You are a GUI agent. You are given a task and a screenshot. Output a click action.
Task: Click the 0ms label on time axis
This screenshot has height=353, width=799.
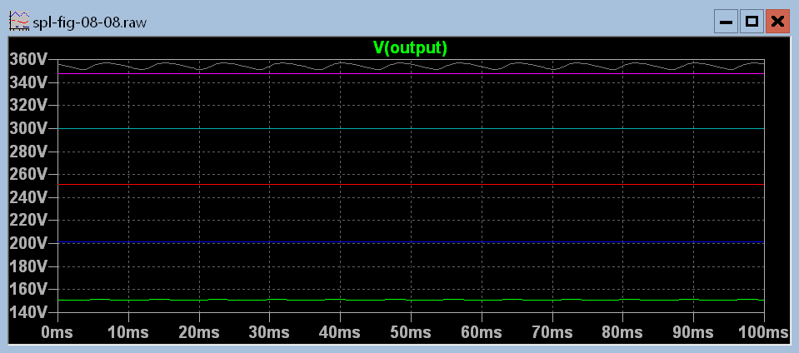[57, 331]
